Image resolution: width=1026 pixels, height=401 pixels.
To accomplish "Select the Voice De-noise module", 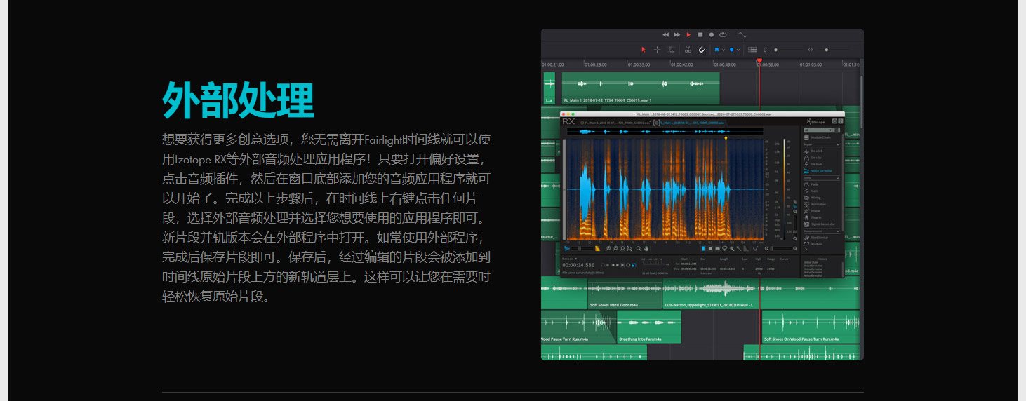I will 820,170.
